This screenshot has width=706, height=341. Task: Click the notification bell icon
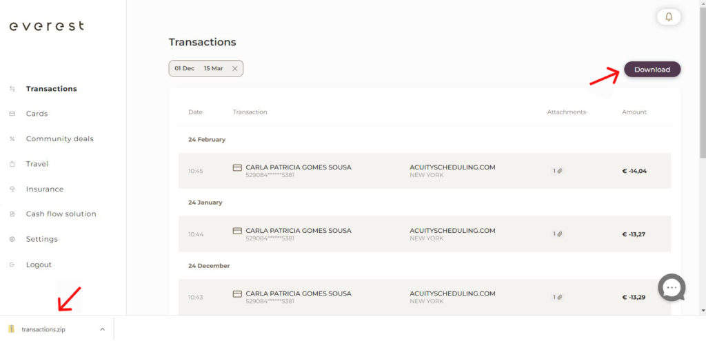click(668, 17)
